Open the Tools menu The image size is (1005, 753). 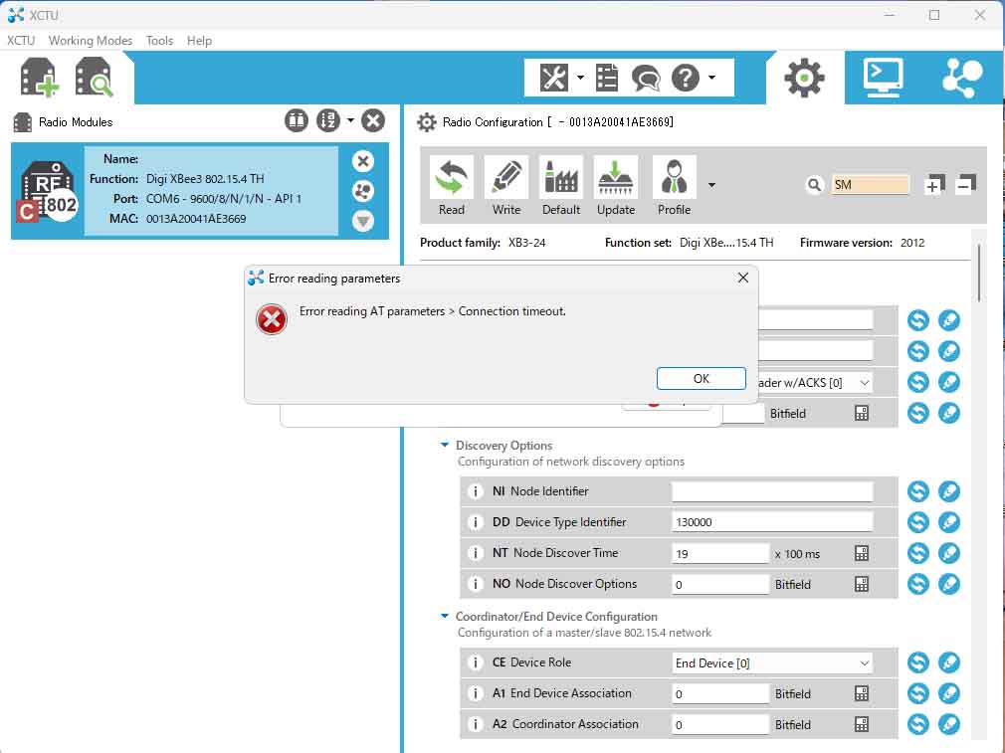pos(159,41)
